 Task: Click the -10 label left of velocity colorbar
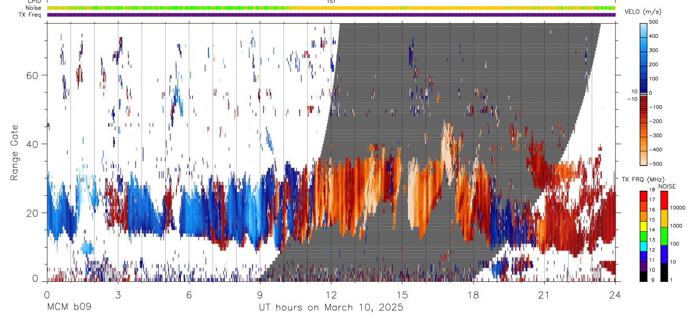[x=631, y=98]
